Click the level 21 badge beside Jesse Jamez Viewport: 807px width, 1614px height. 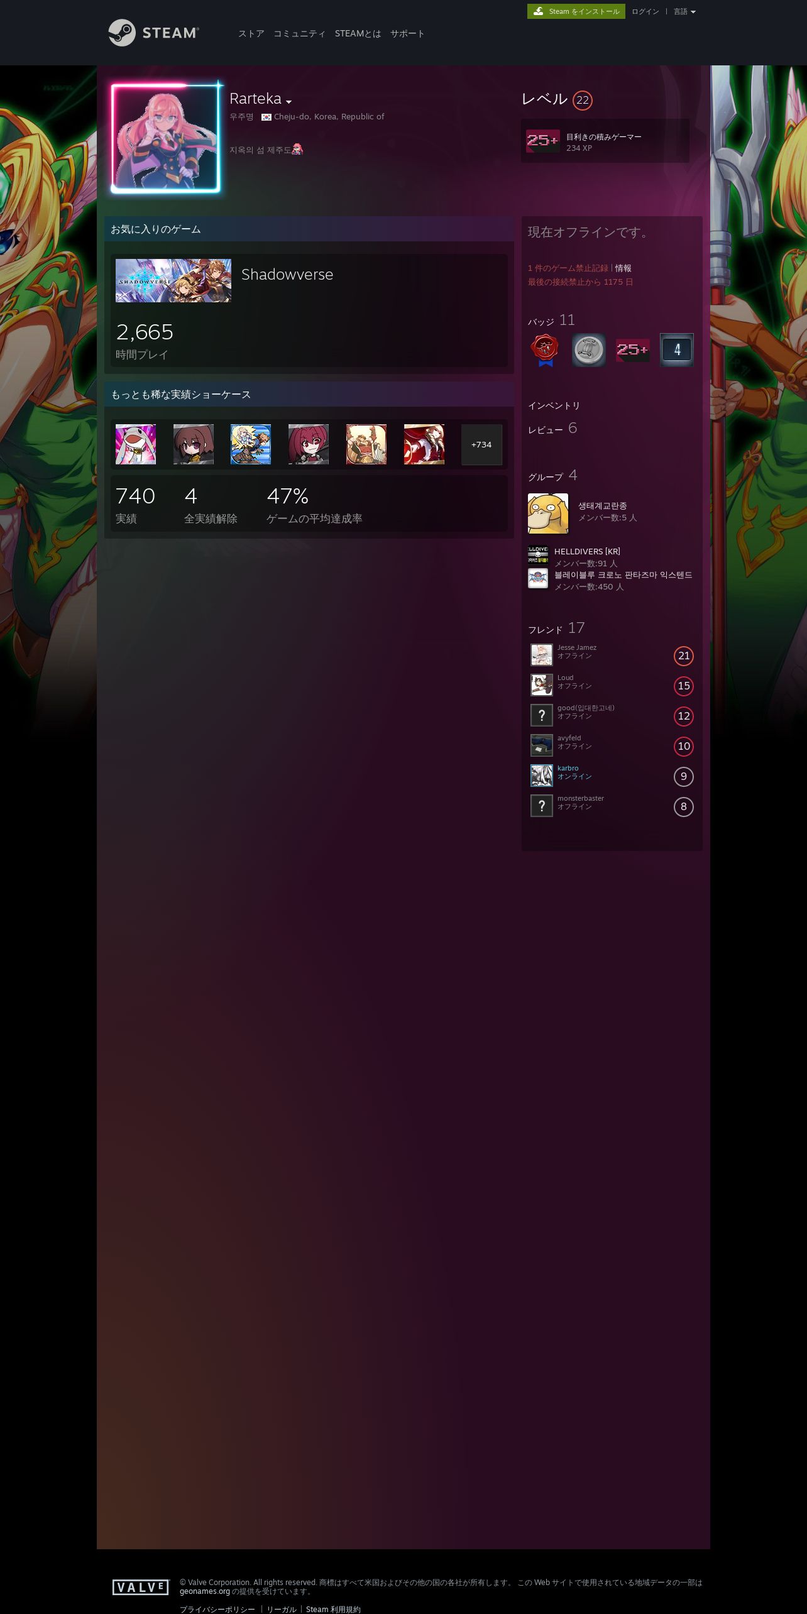click(x=684, y=656)
